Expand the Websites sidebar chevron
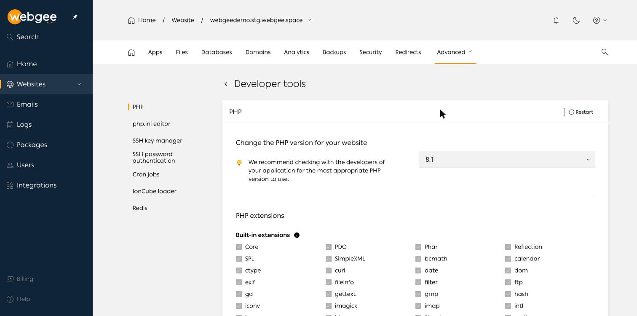 pyautogui.click(x=79, y=84)
